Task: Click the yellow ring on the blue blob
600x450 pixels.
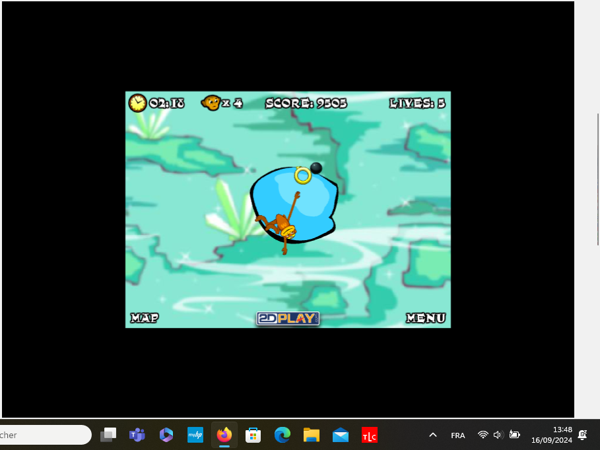Action: pos(302,175)
